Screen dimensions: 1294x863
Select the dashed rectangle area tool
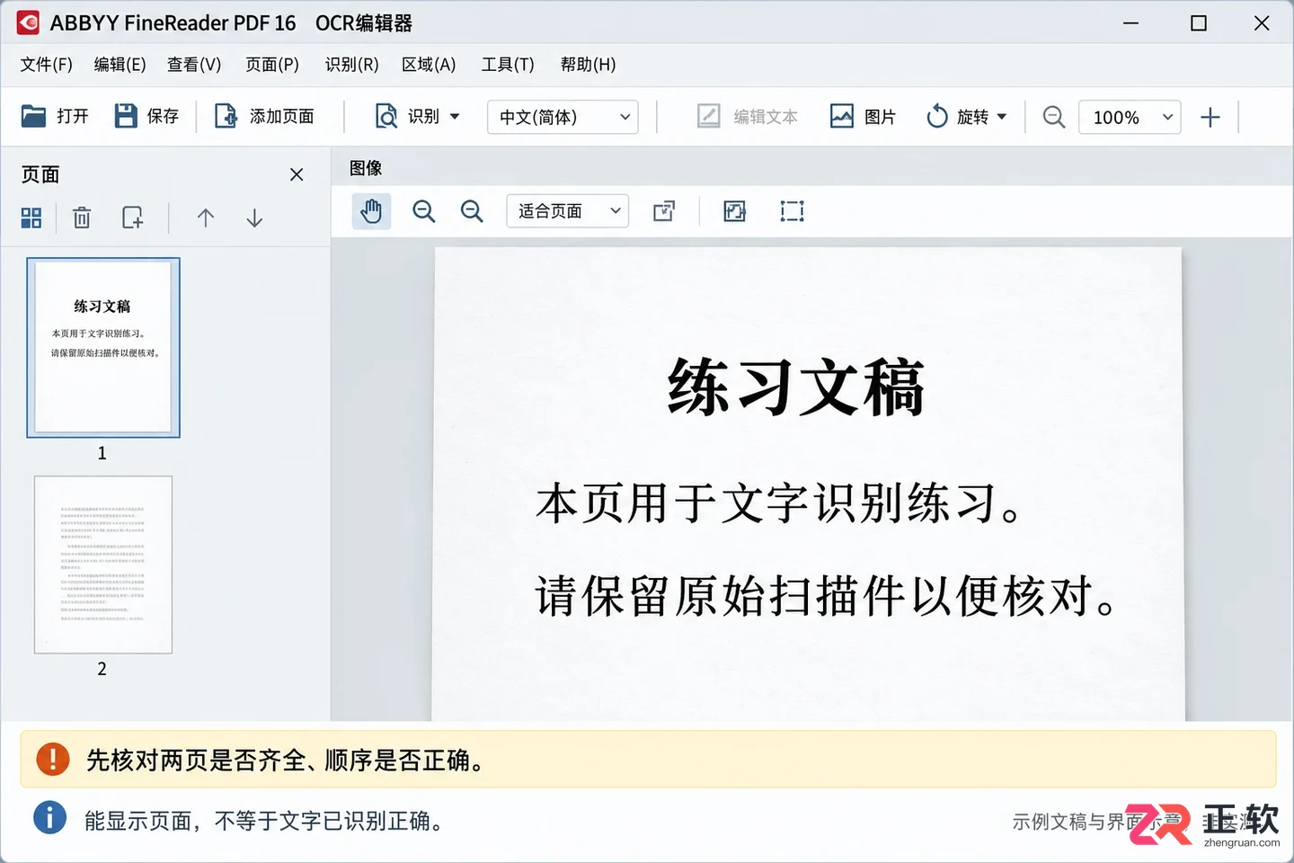coord(793,211)
